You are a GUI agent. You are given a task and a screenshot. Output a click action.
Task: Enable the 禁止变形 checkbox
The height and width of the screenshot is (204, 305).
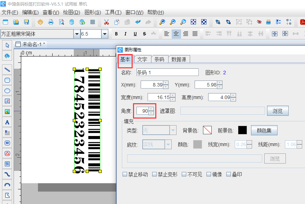pos(155,174)
